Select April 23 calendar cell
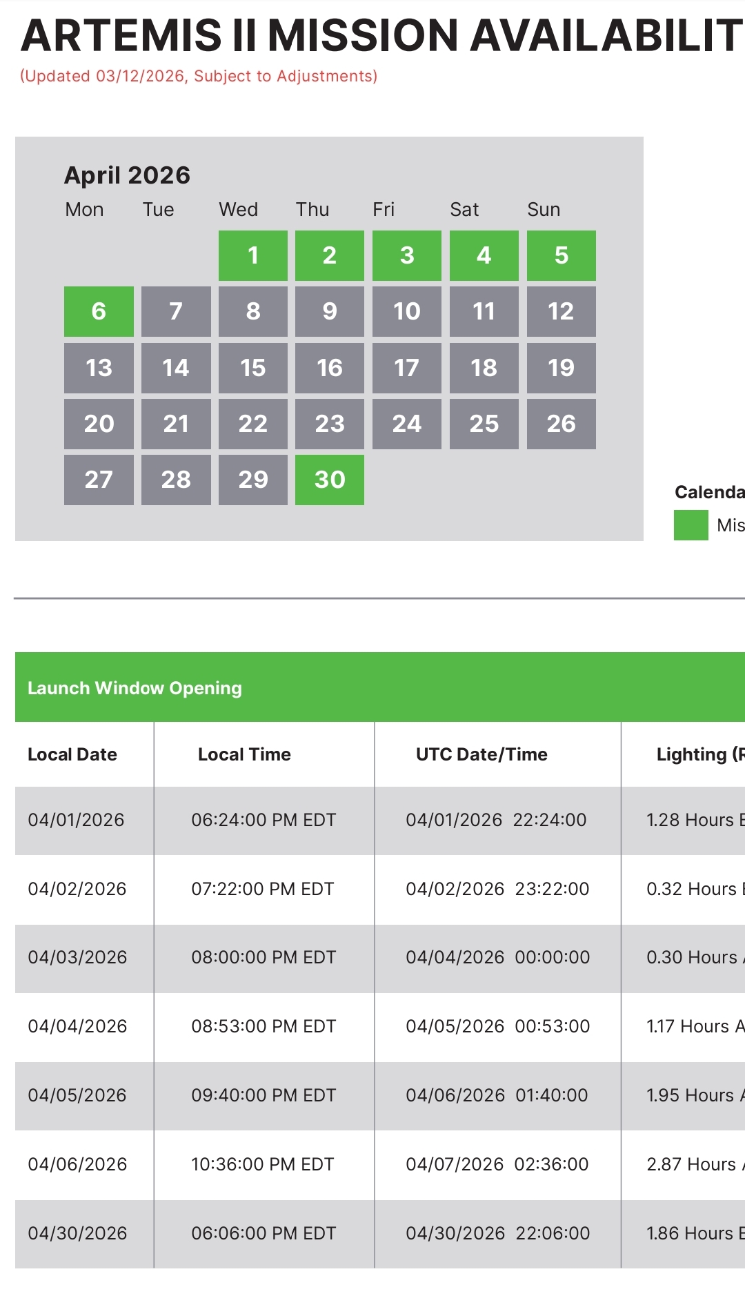 pyautogui.click(x=330, y=424)
